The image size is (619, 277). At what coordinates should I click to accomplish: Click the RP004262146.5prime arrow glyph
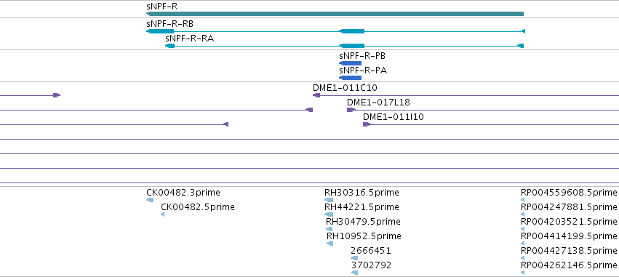(523, 273)
